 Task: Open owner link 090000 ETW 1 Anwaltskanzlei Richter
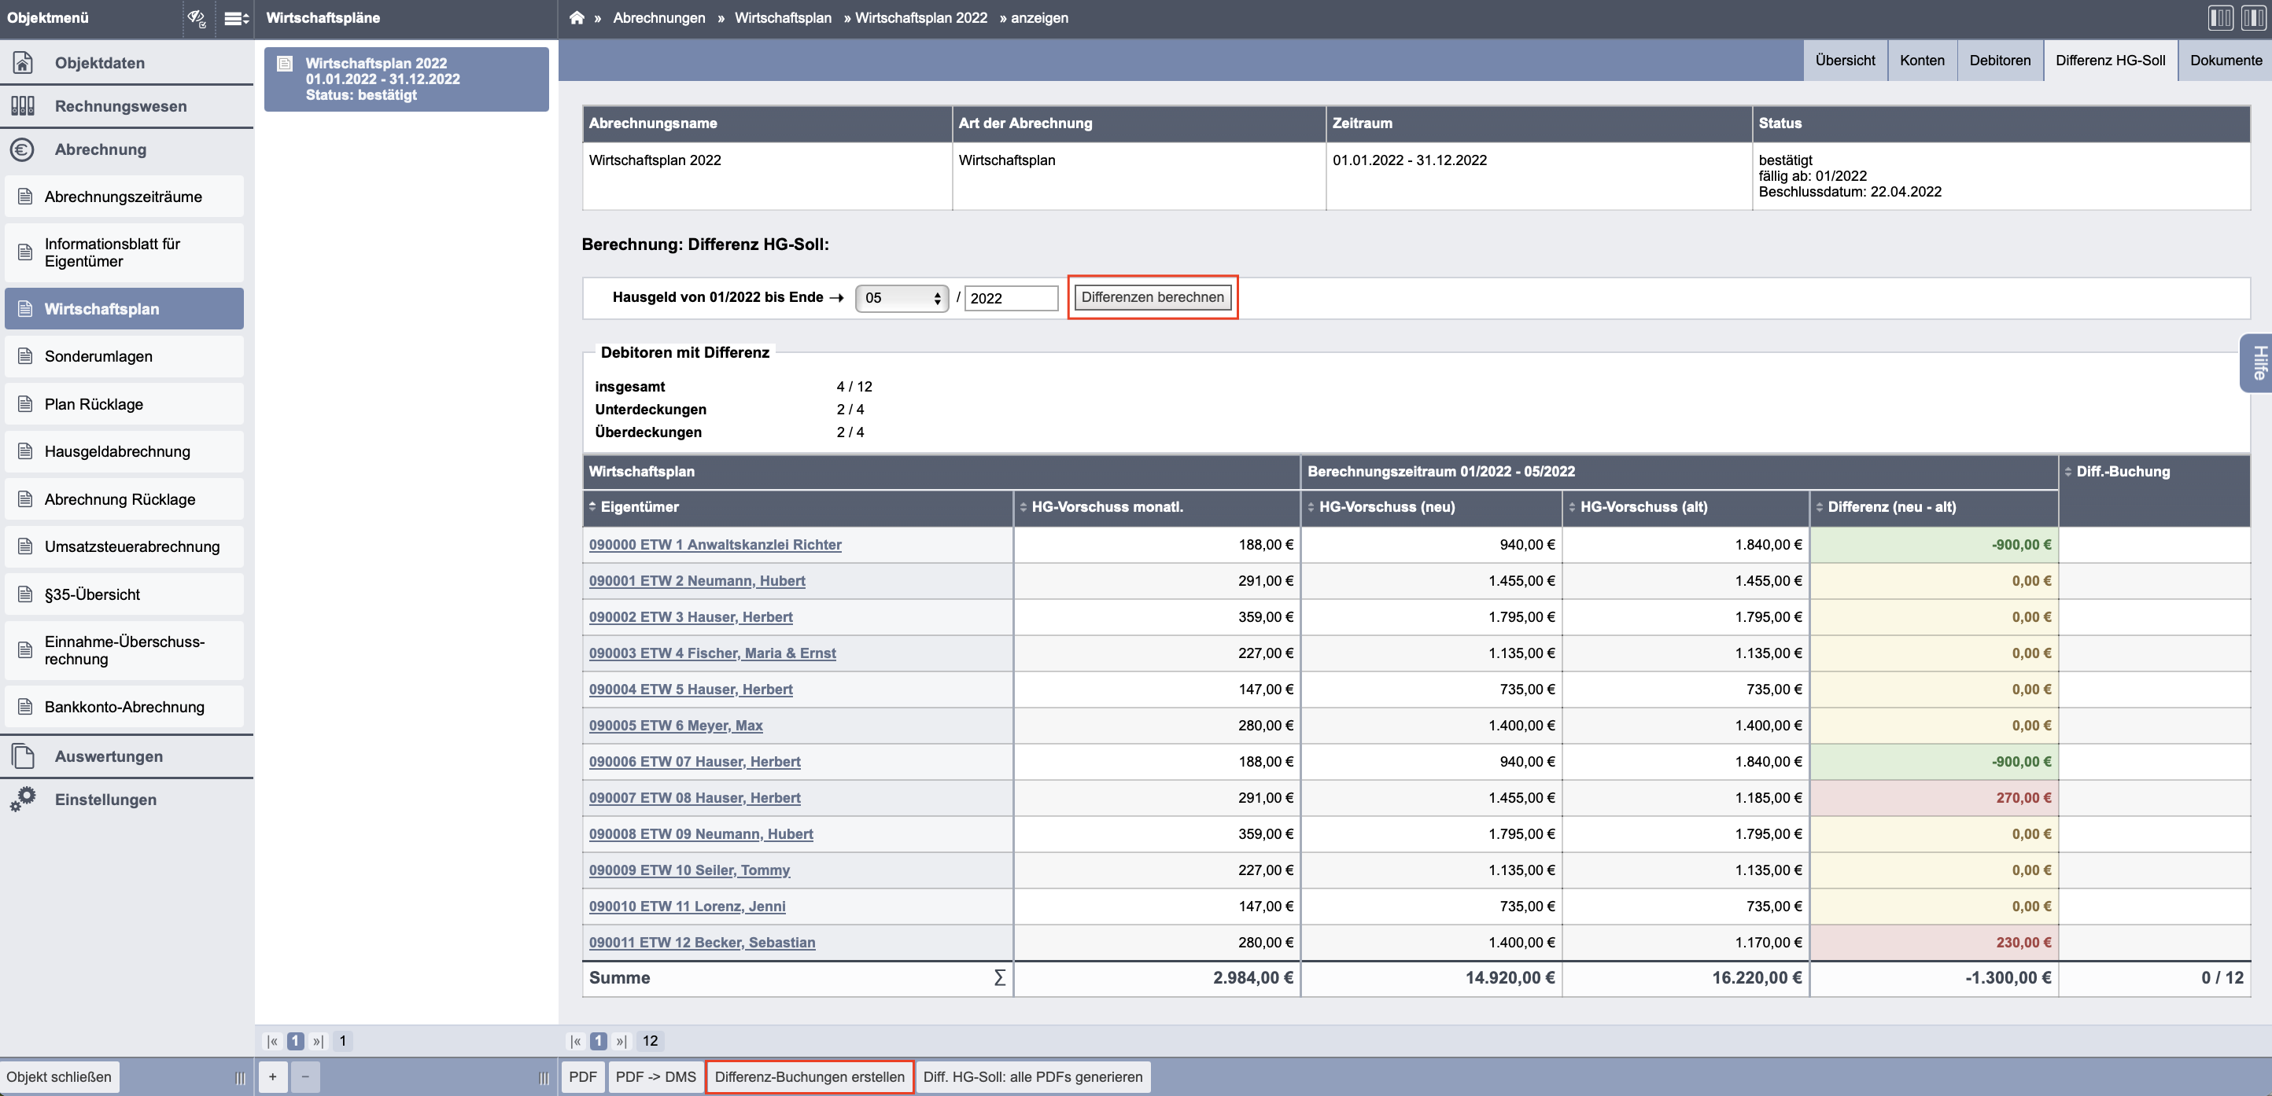coord(714,544)
